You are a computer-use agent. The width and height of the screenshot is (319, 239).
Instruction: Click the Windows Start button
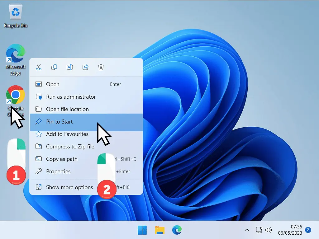(x=142, y=230)
